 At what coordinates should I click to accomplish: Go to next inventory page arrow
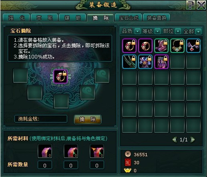(193, 140)
